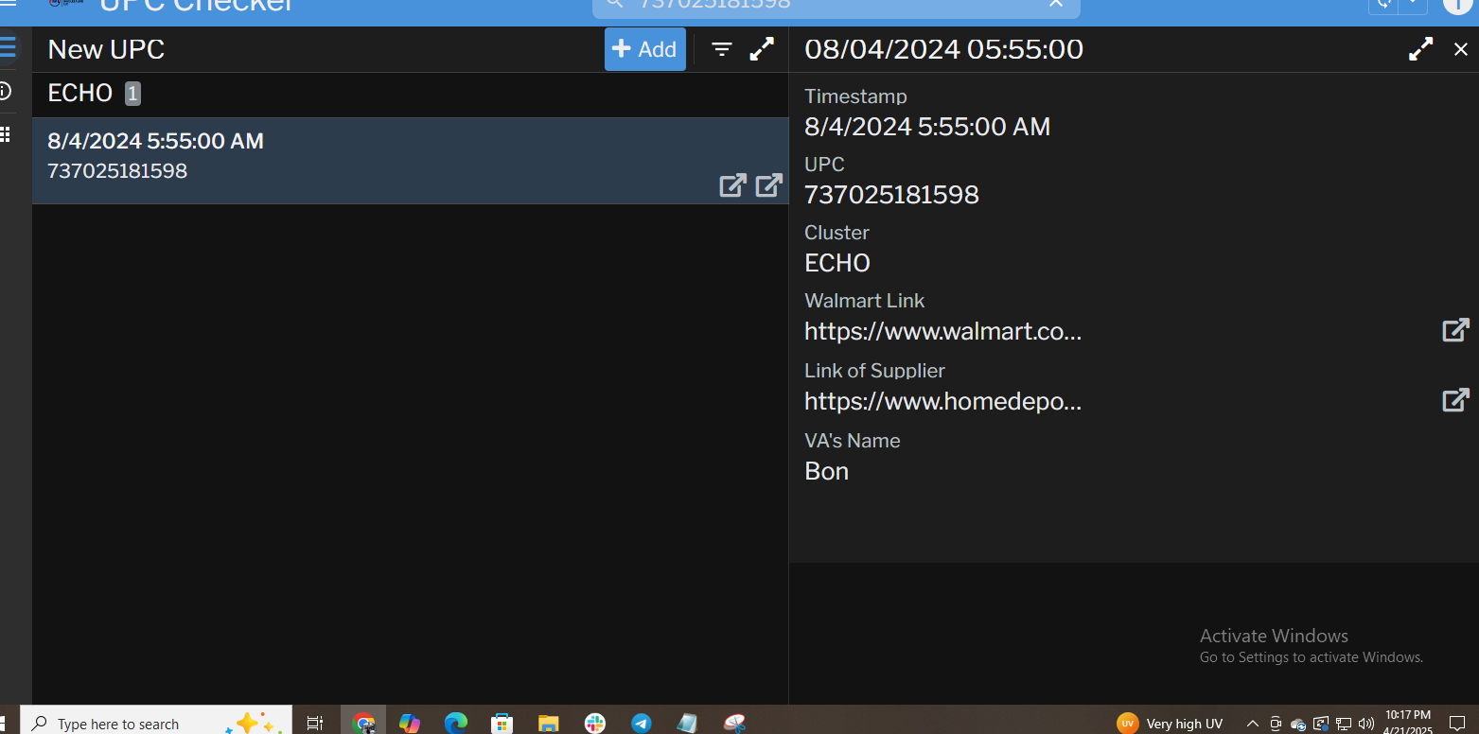Viewport: 1479px width, 734px height.
Task: Click the Add button for New UPC
Action: pos(644,49)
